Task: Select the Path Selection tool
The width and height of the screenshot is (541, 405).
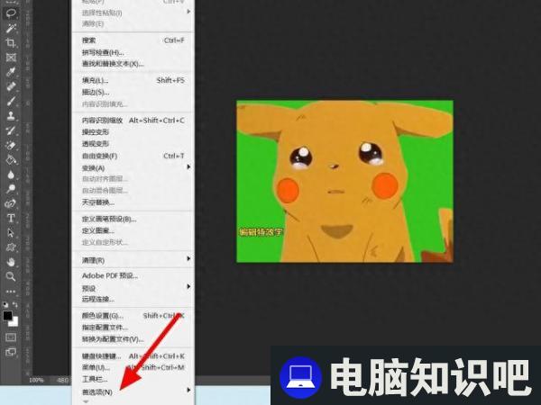Action: pyautogui.click(x=11, y=233)
